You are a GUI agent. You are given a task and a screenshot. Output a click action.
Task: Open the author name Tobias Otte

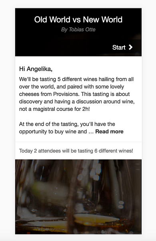coord(82,29)
